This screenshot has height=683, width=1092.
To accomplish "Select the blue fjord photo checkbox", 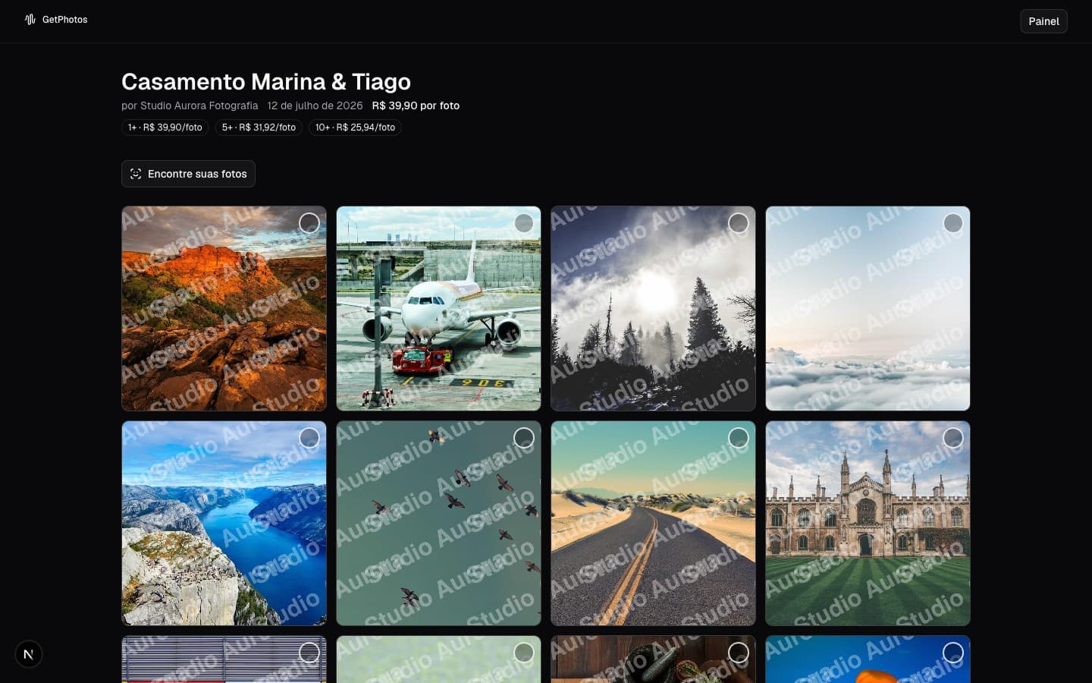I will pyautogui.click(x=309, y=438).
